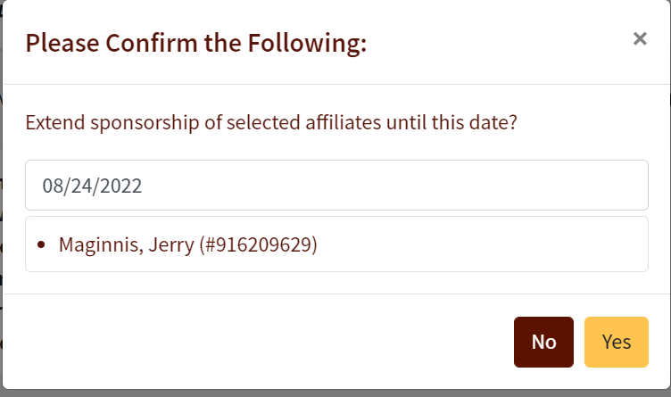Image resolution: width=671 pixels, height=397 pixels.
Task: Select the Maginnis, Jerry affiliate entry
Action: 187,244
